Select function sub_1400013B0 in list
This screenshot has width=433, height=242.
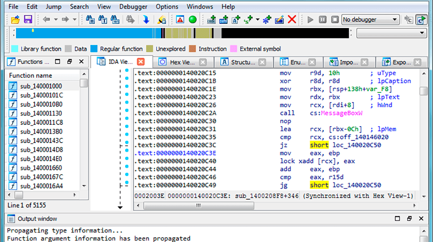(41, 132)
